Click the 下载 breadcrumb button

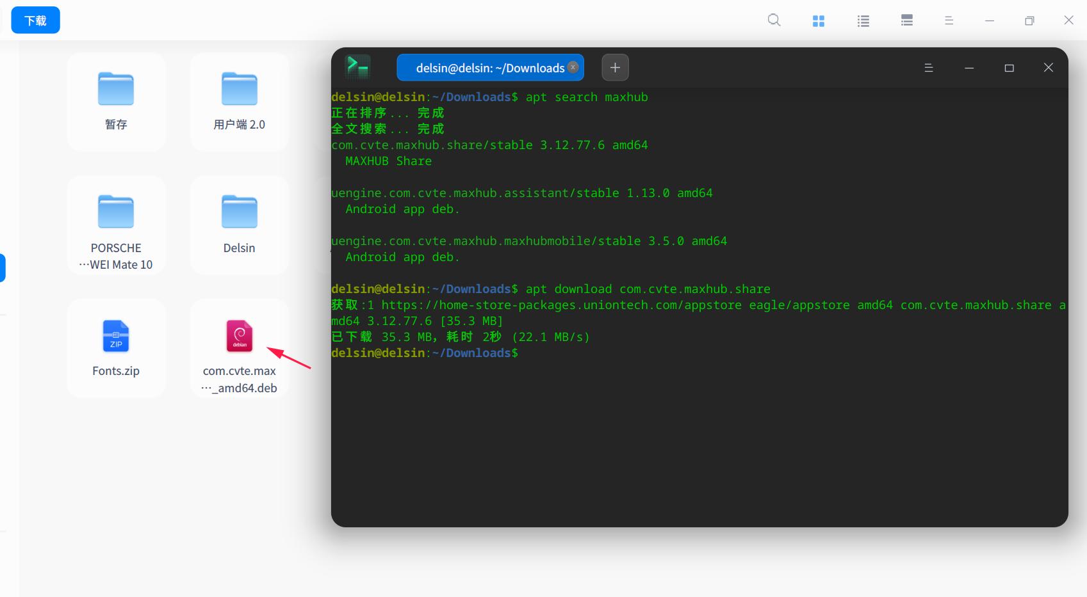[x=36, y=20]
